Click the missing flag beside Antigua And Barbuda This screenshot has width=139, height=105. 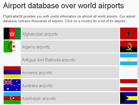[12, 59]
